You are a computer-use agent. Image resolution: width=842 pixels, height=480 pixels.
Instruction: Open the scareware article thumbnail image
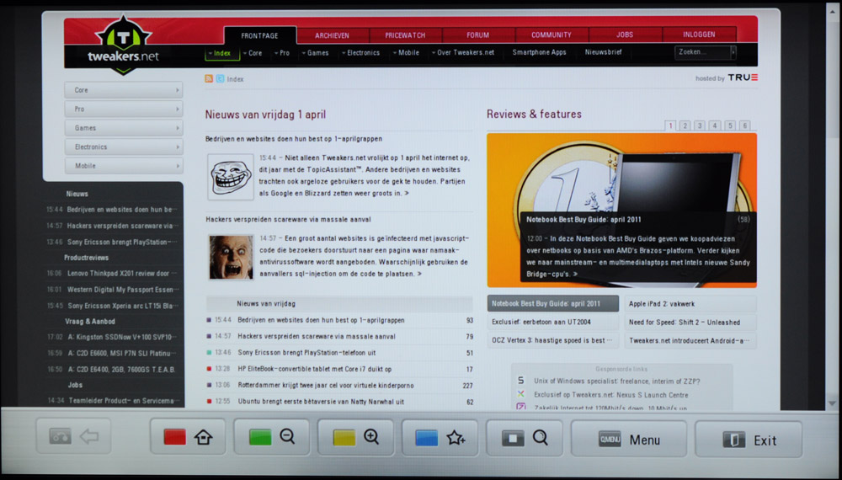(231, 257)
